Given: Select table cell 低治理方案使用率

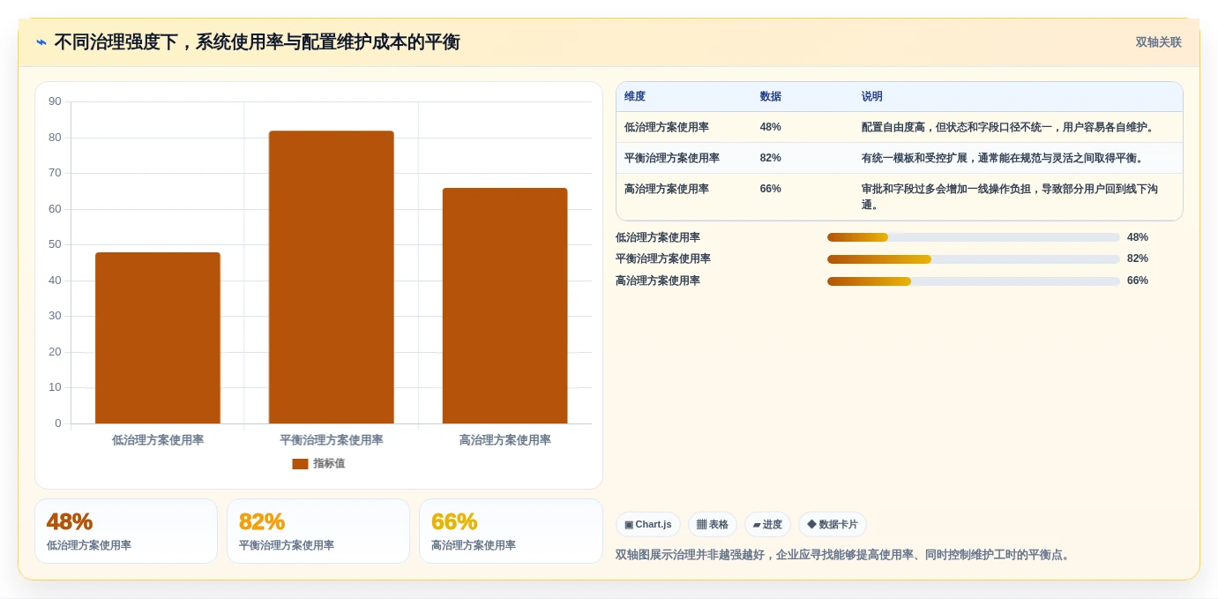Looking at the screenshot, I should click(667, 127).
